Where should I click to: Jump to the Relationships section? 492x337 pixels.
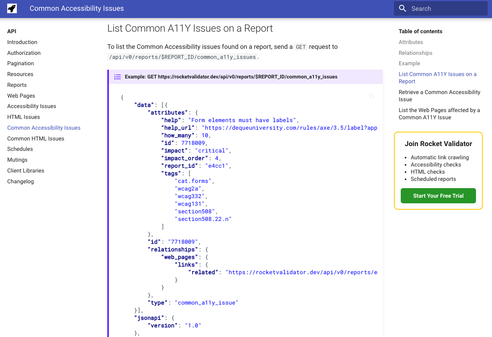pyautogui.click(x=415, y=52)
